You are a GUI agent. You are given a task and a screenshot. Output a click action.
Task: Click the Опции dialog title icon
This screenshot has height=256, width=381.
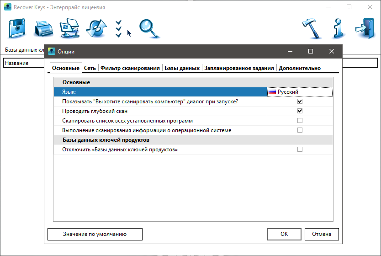click(x=52, y=51)
